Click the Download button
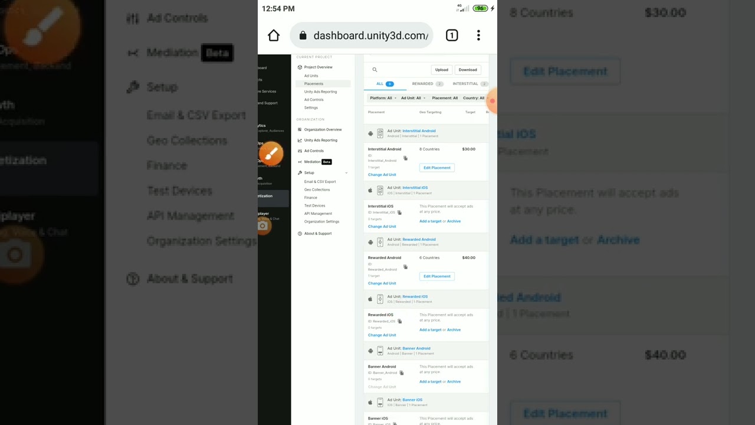 pyautogui.click(x=468, y=70)
